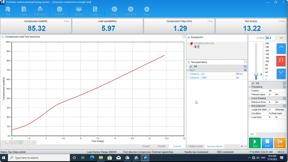Click the circular refresh-arrow icon below the chart
The image size is (288, 162).
pyautogui.click(x=16, y=142)
